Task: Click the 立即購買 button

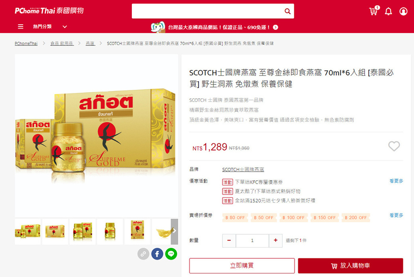Action: pos(242,266)
